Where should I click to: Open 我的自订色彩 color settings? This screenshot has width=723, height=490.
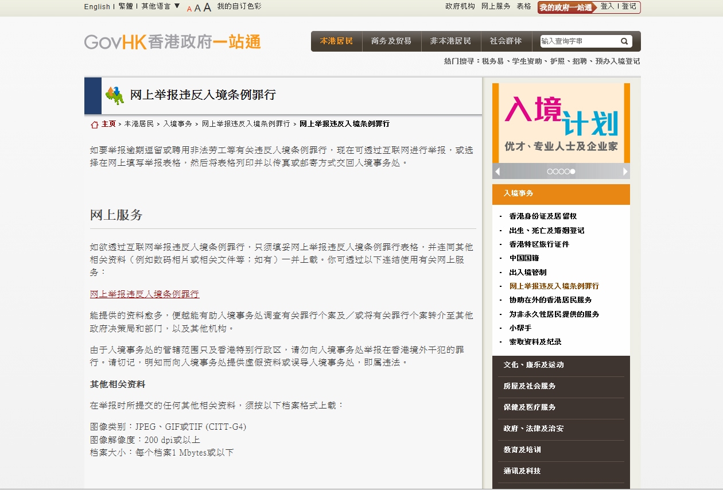tap(239, 6)
